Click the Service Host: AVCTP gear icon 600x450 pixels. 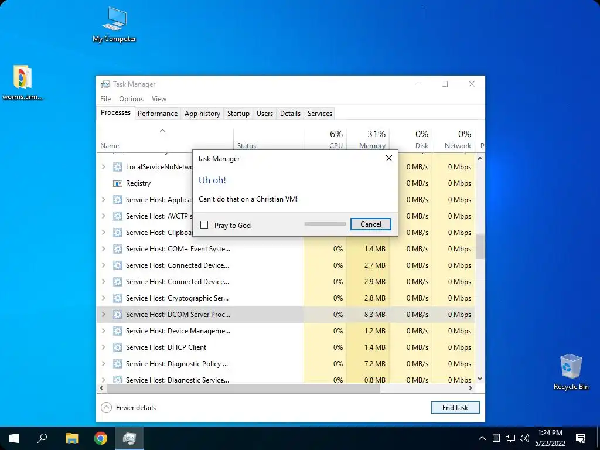coord(117,216)
